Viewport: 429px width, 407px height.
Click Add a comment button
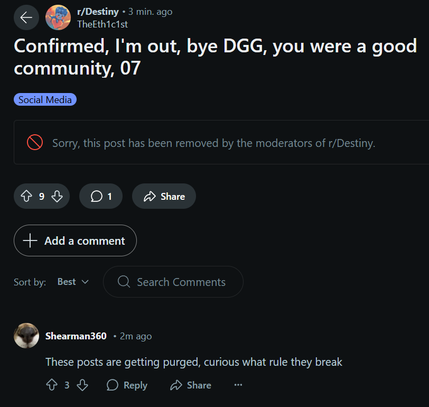click(75, 240)
